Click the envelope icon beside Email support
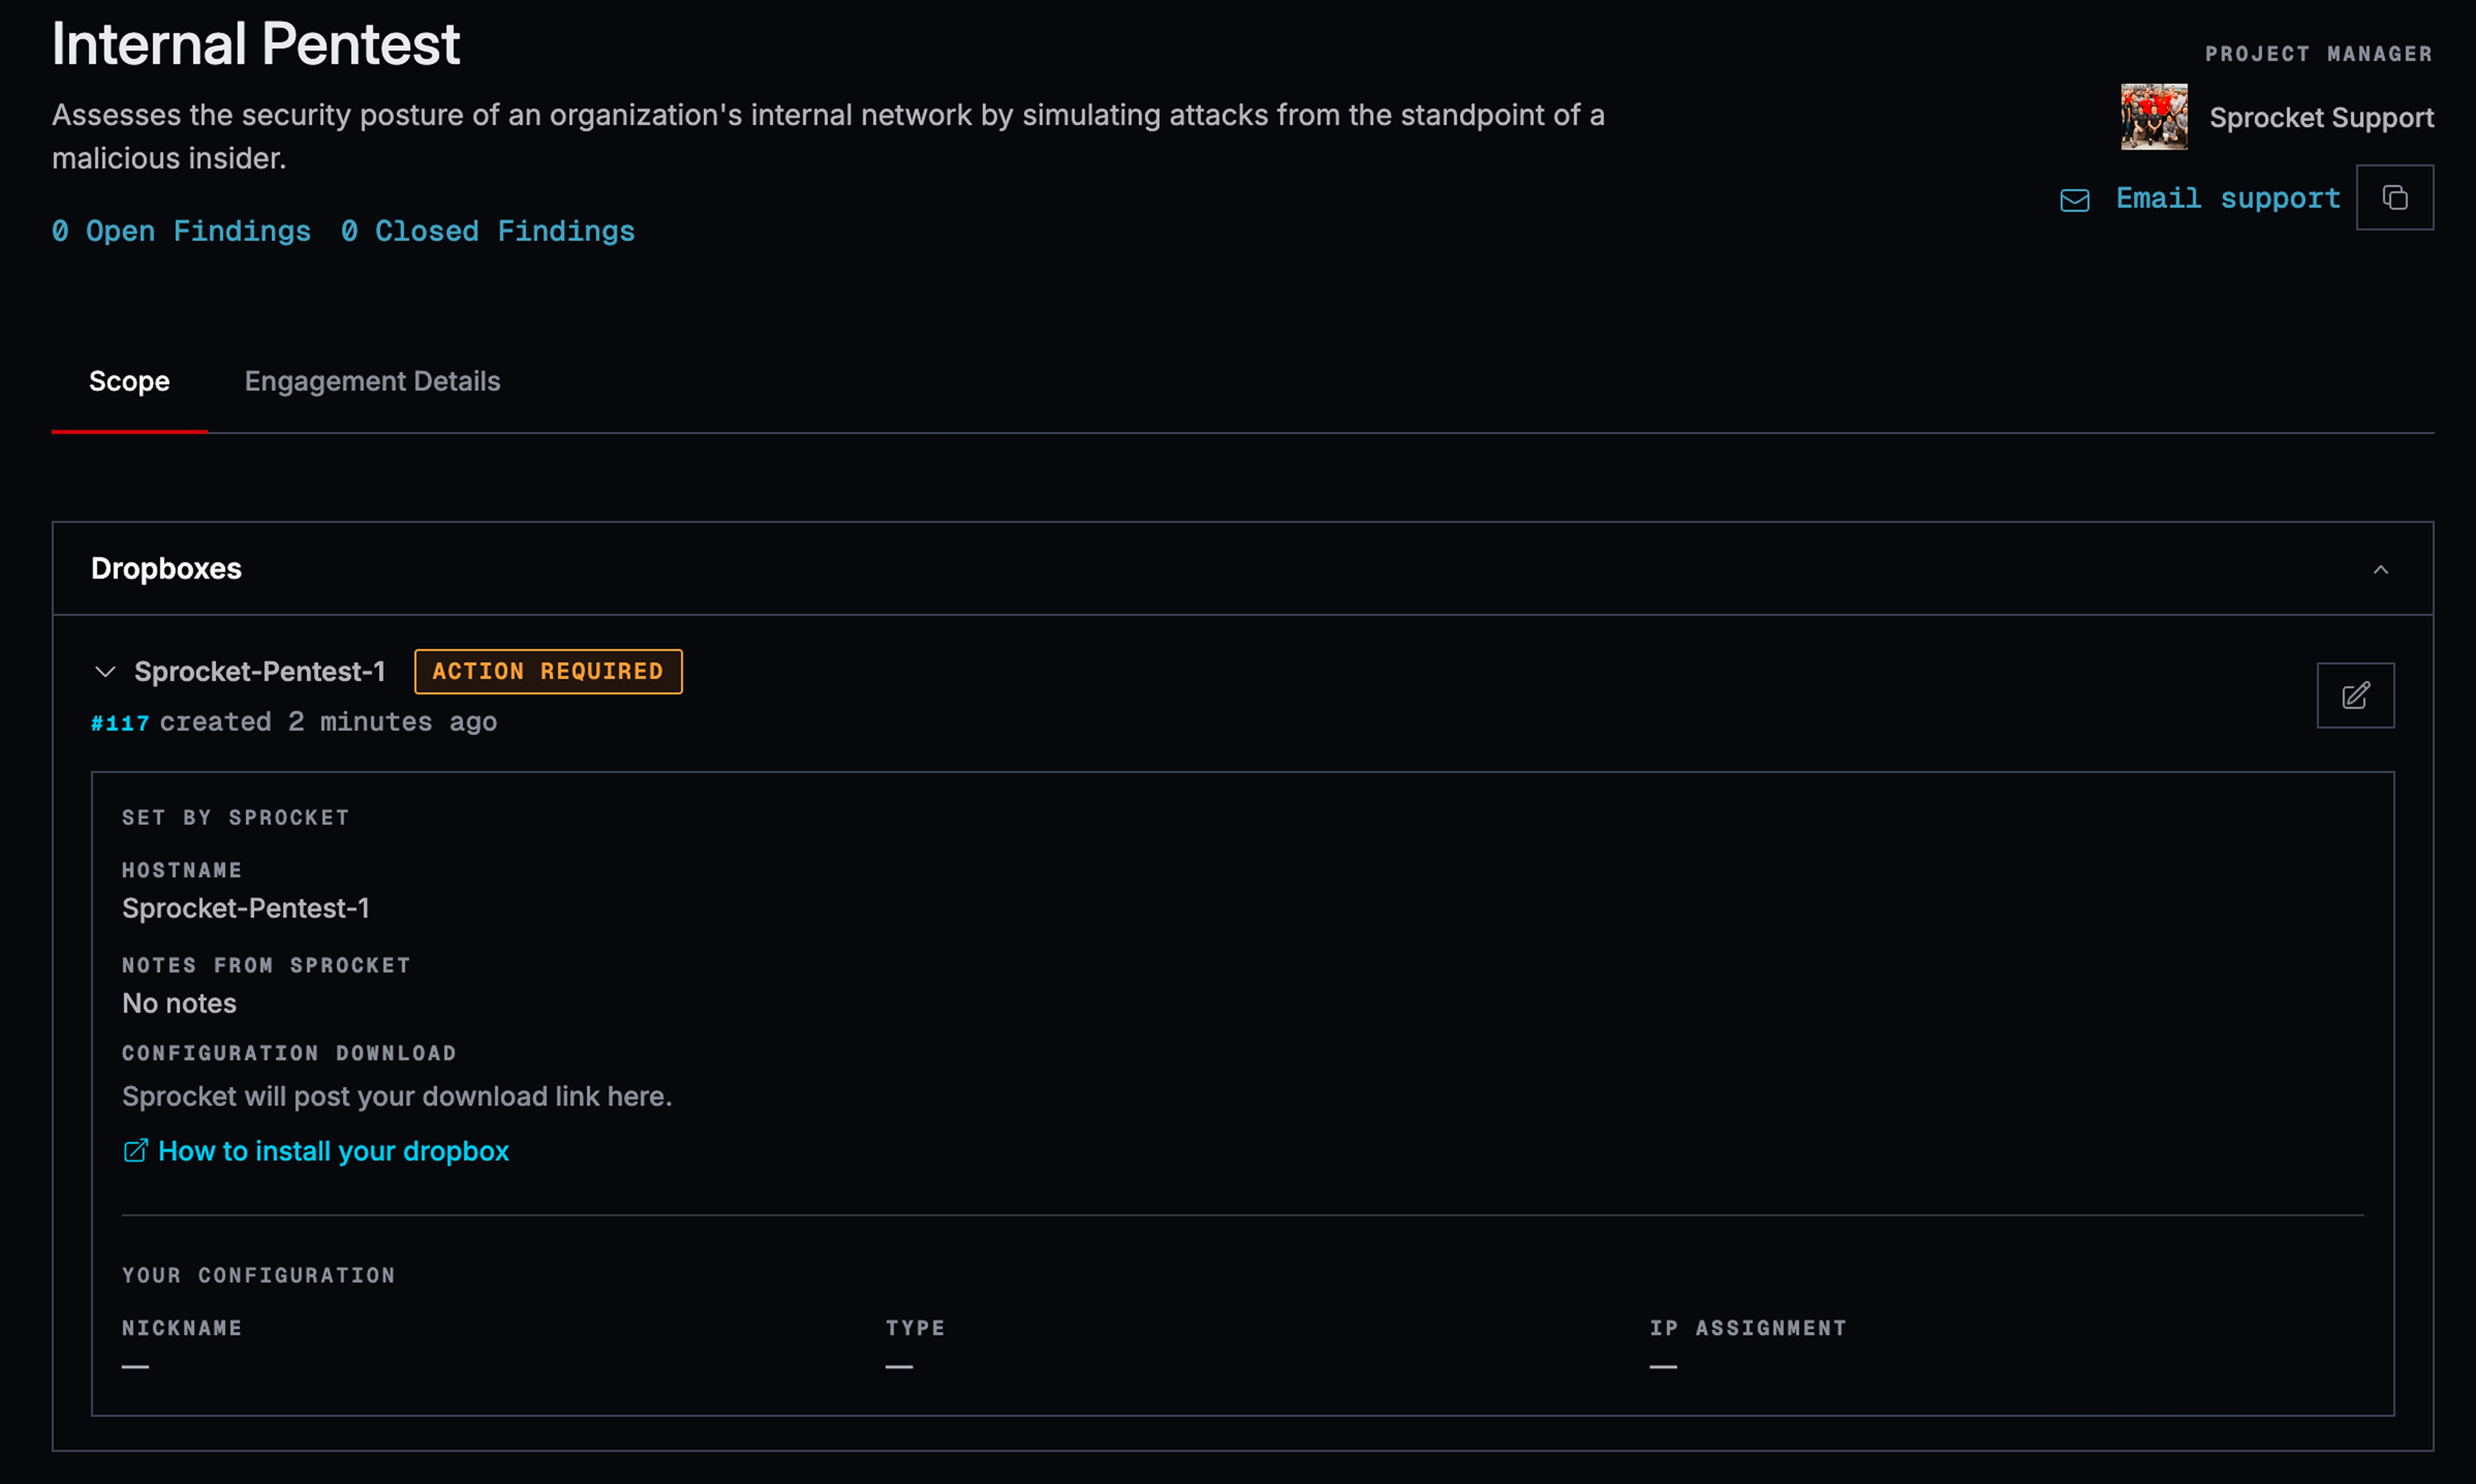 [x=2075, y=200]
